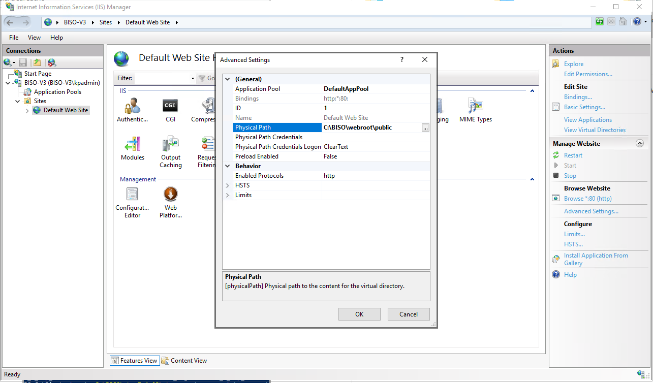Click the Home icon in the address bar
Screen dimensions: 653x383
coord(623,22)
